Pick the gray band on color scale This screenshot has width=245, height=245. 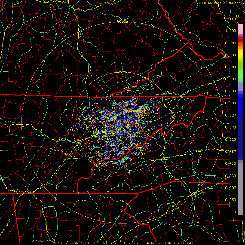[x=240, y=189]
